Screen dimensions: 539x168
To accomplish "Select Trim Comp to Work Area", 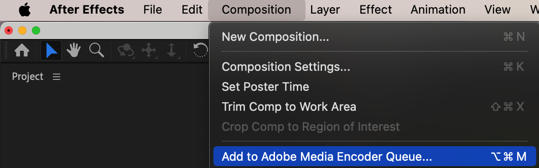I will pos(374,107).
